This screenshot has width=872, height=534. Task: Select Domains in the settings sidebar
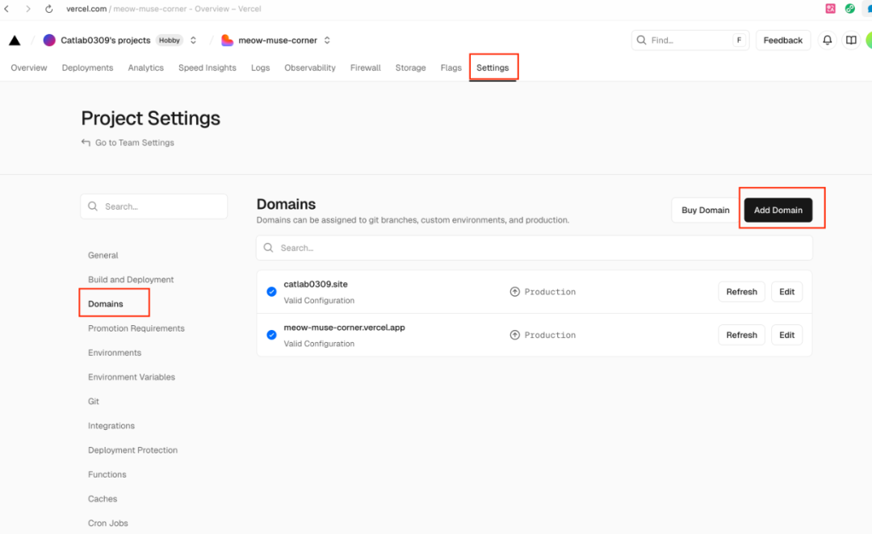click(x=106, y=304)
